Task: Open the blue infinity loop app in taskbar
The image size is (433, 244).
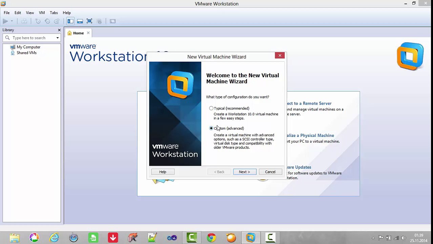Action: pos(172,238)
